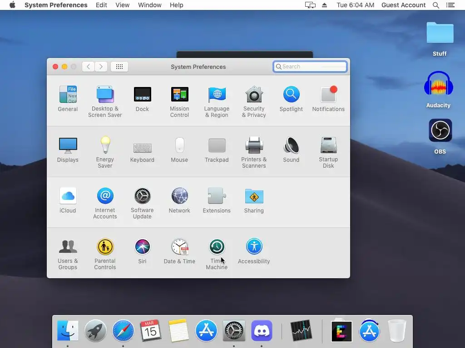
Task: Open Finder from the Dock
Action: (x=68, y=330)
